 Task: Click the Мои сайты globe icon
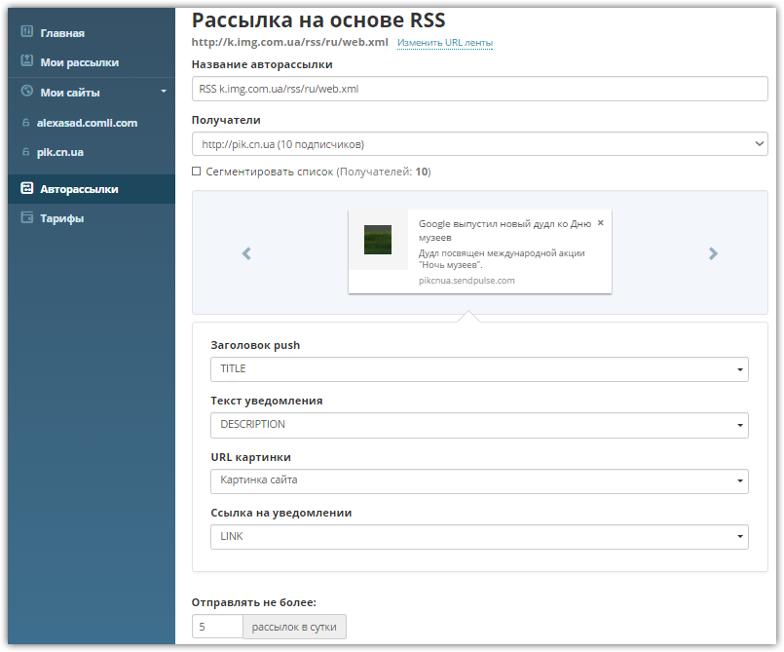[27, 91]
